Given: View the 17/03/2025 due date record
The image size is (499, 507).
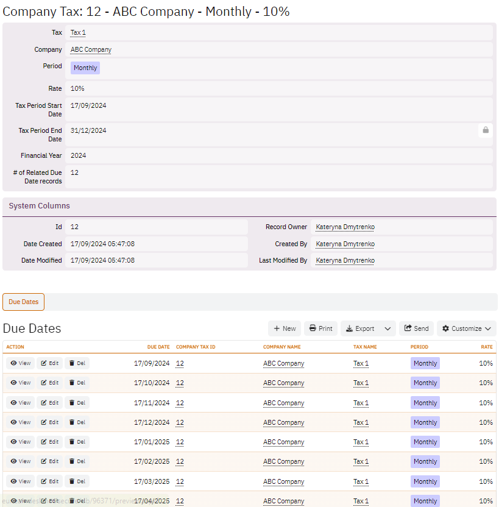Looking at the screenshot, I should coord(20,481).
